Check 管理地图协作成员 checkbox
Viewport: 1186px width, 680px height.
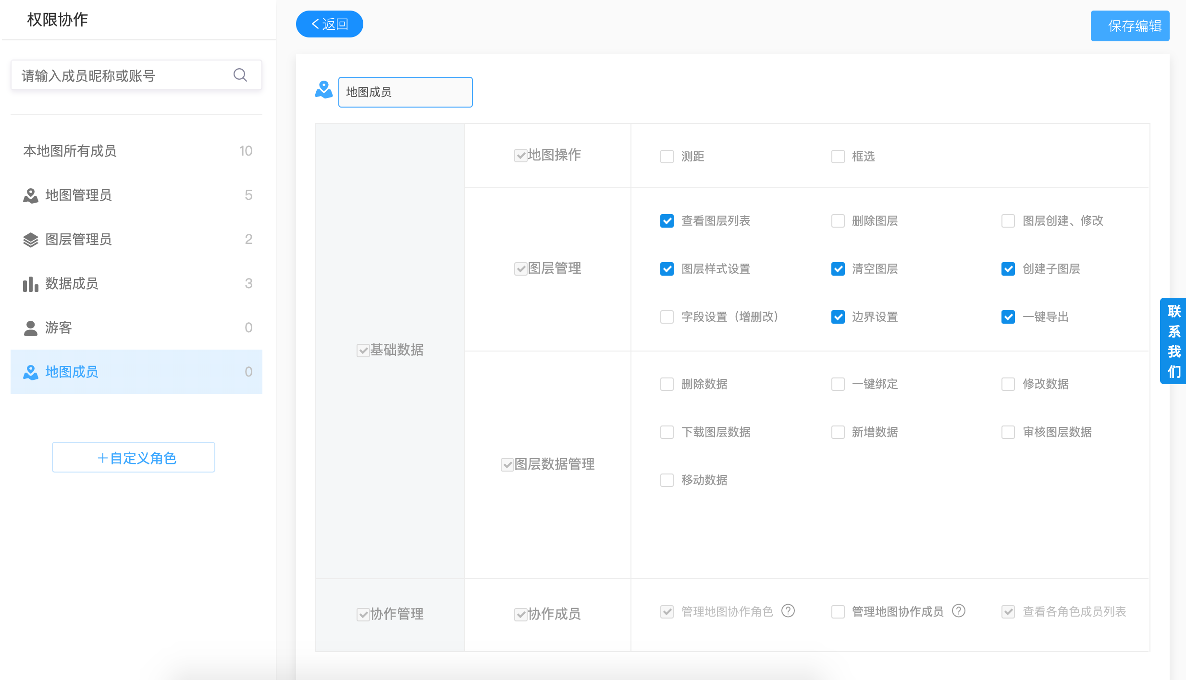tap(838, 612)
